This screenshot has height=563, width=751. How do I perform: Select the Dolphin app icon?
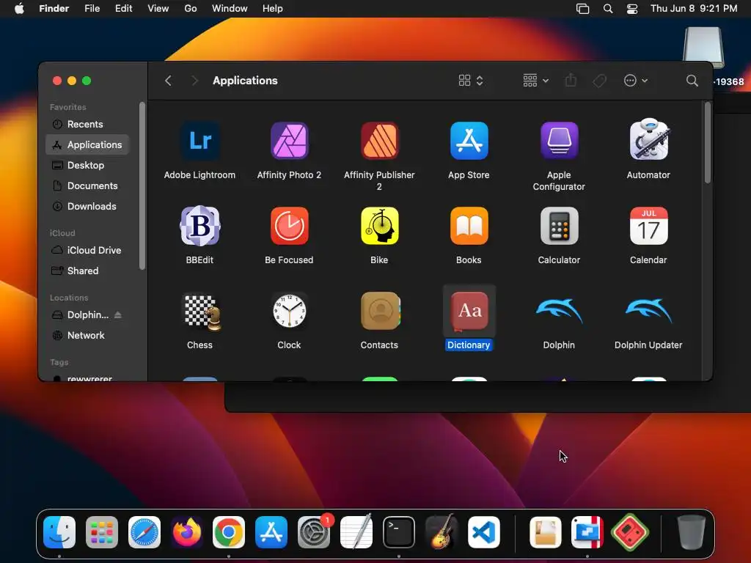pyautogui.click(x=559, y=310)
